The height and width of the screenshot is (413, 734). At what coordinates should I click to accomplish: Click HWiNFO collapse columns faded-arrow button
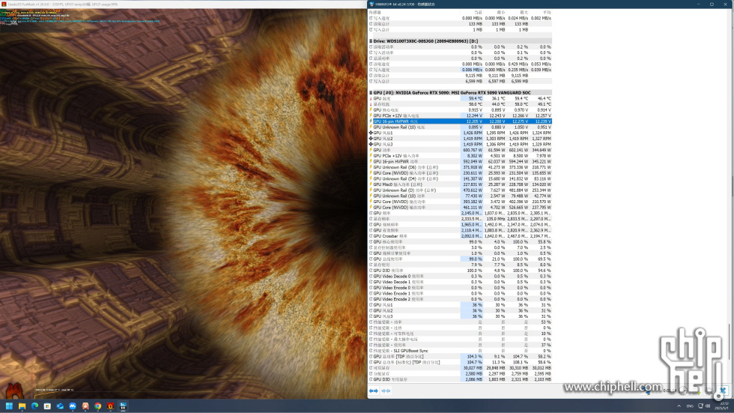coord(386,391)
